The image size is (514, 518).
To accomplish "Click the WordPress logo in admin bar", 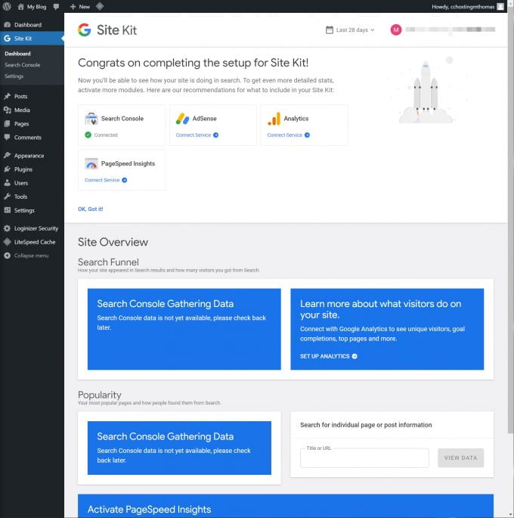I will click(x=7, y=6).
